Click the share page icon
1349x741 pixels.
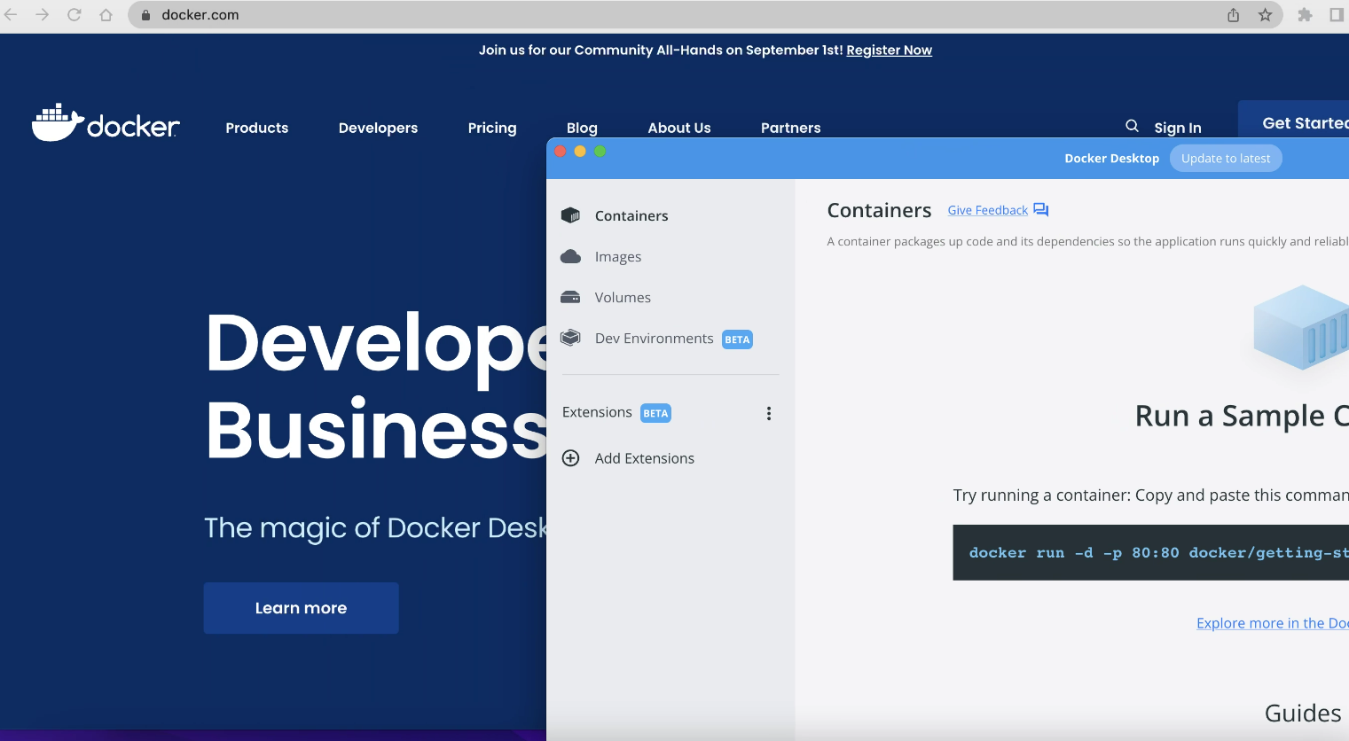point(1233,15)
